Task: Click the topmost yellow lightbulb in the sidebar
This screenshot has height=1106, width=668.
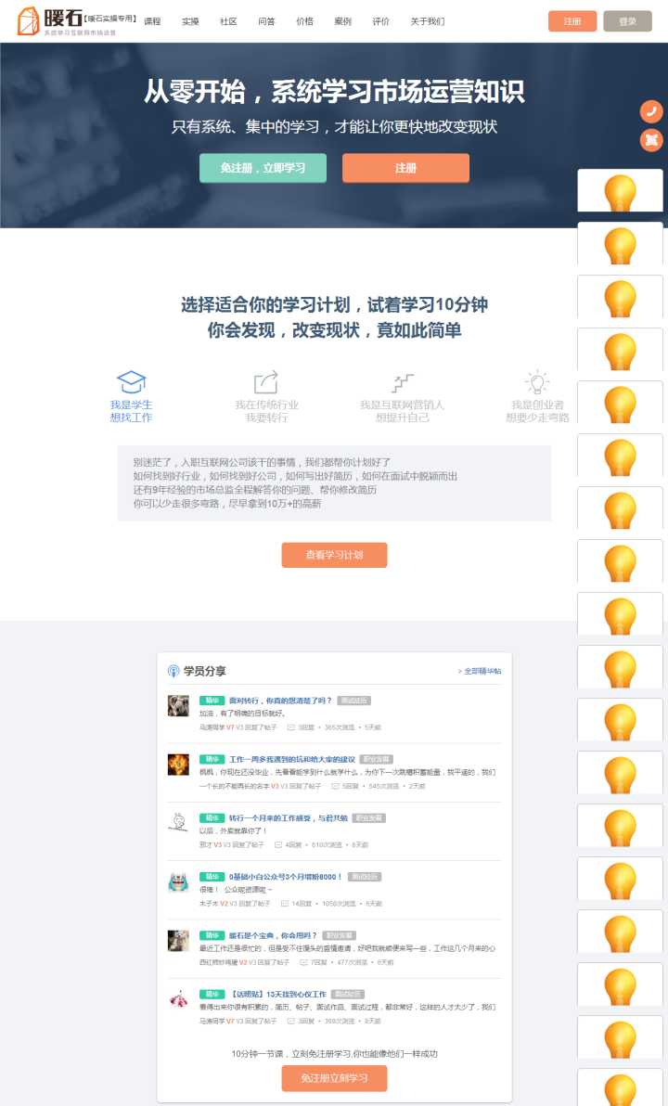Action: [620, 191]
